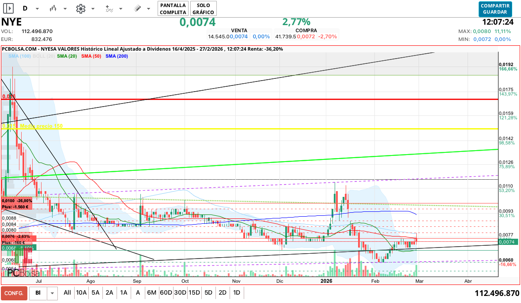The height and width of the screenshot is (303, 521).
Task: Expand the indicators dropdown arrow
Action: [x=121, y=9]
